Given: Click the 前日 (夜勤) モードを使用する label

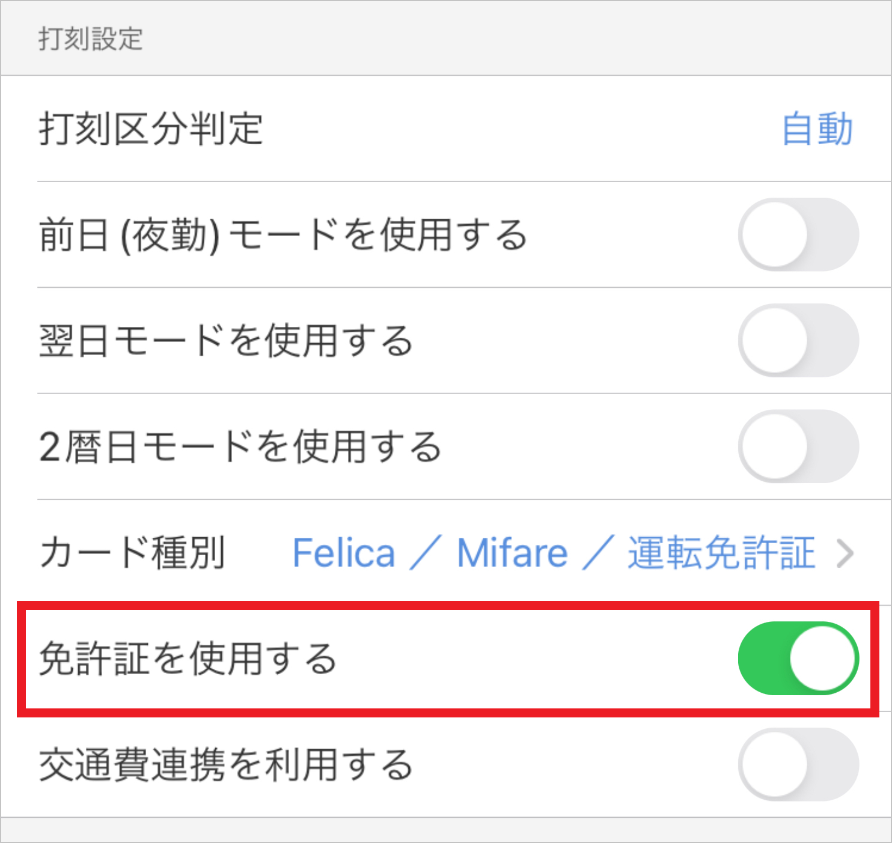Looking at the screenshot, I should coord(283,234).
